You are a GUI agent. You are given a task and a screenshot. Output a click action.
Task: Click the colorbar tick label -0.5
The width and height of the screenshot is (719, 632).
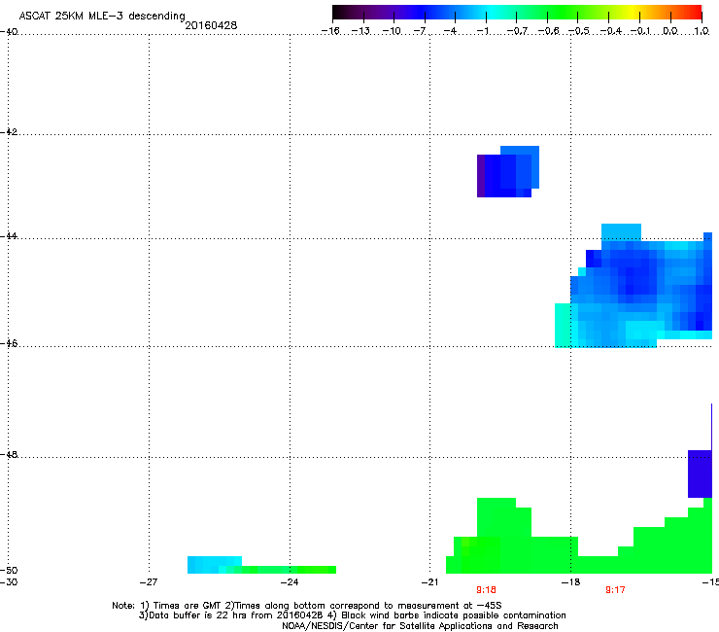pyautogui.click(x=579, y=31)
